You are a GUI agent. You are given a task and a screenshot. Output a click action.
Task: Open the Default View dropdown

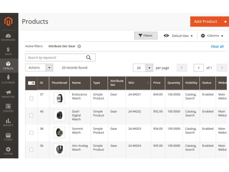point(178,36)
